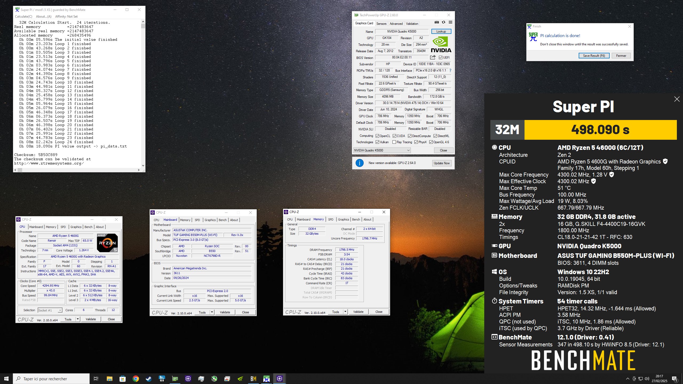Open Tools dropdown arrow in CPU-Z Memory window

(345, 312)
